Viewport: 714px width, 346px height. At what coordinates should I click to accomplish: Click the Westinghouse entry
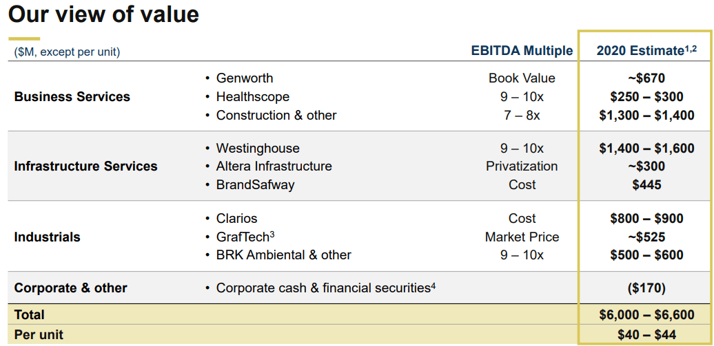tap(258, 148)
